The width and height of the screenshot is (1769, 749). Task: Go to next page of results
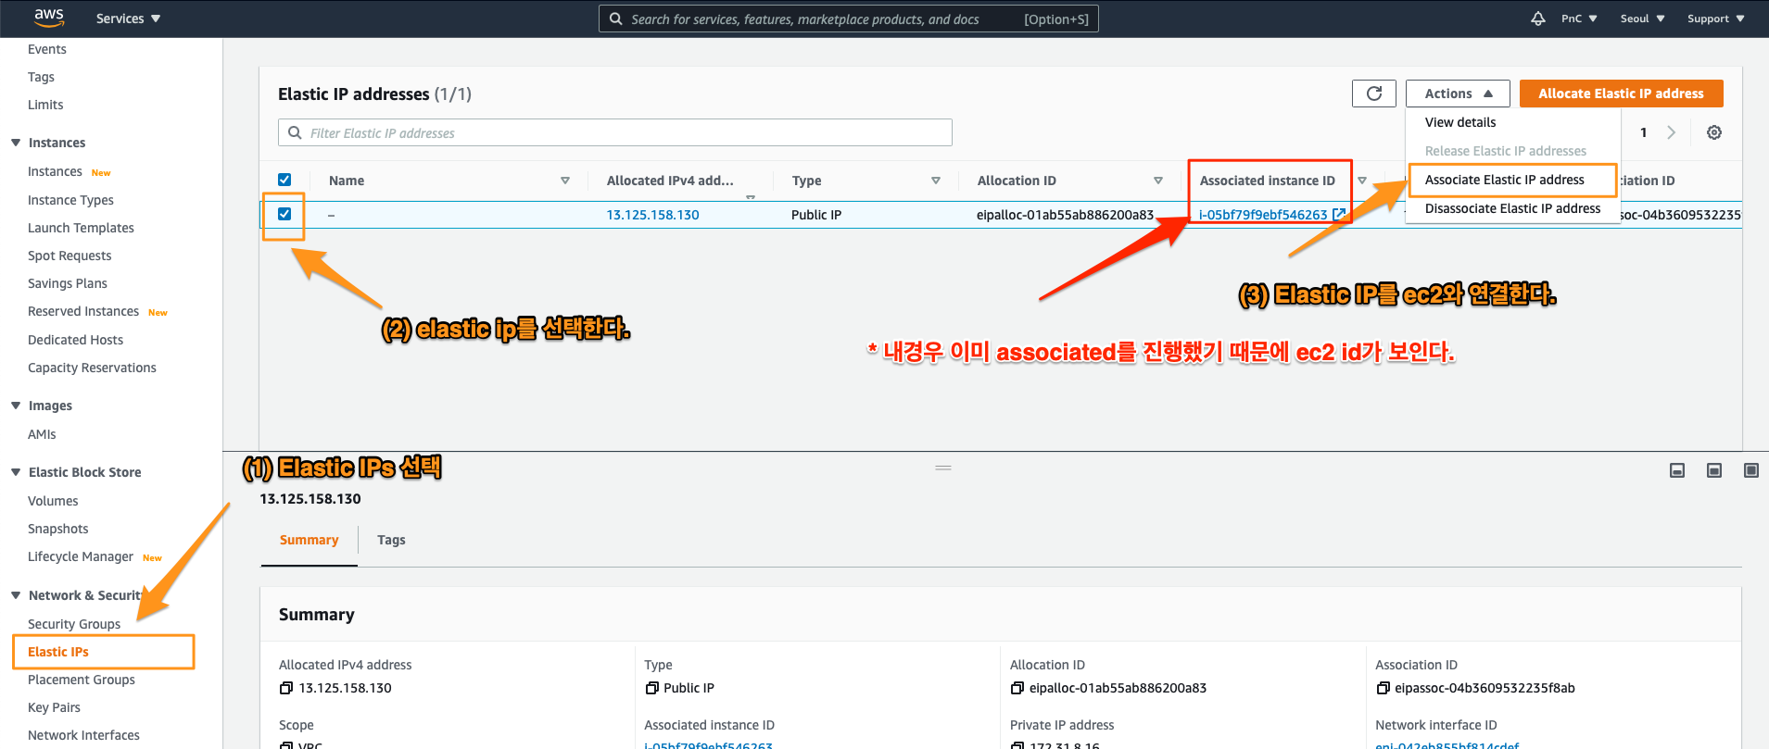[1671, 132]
